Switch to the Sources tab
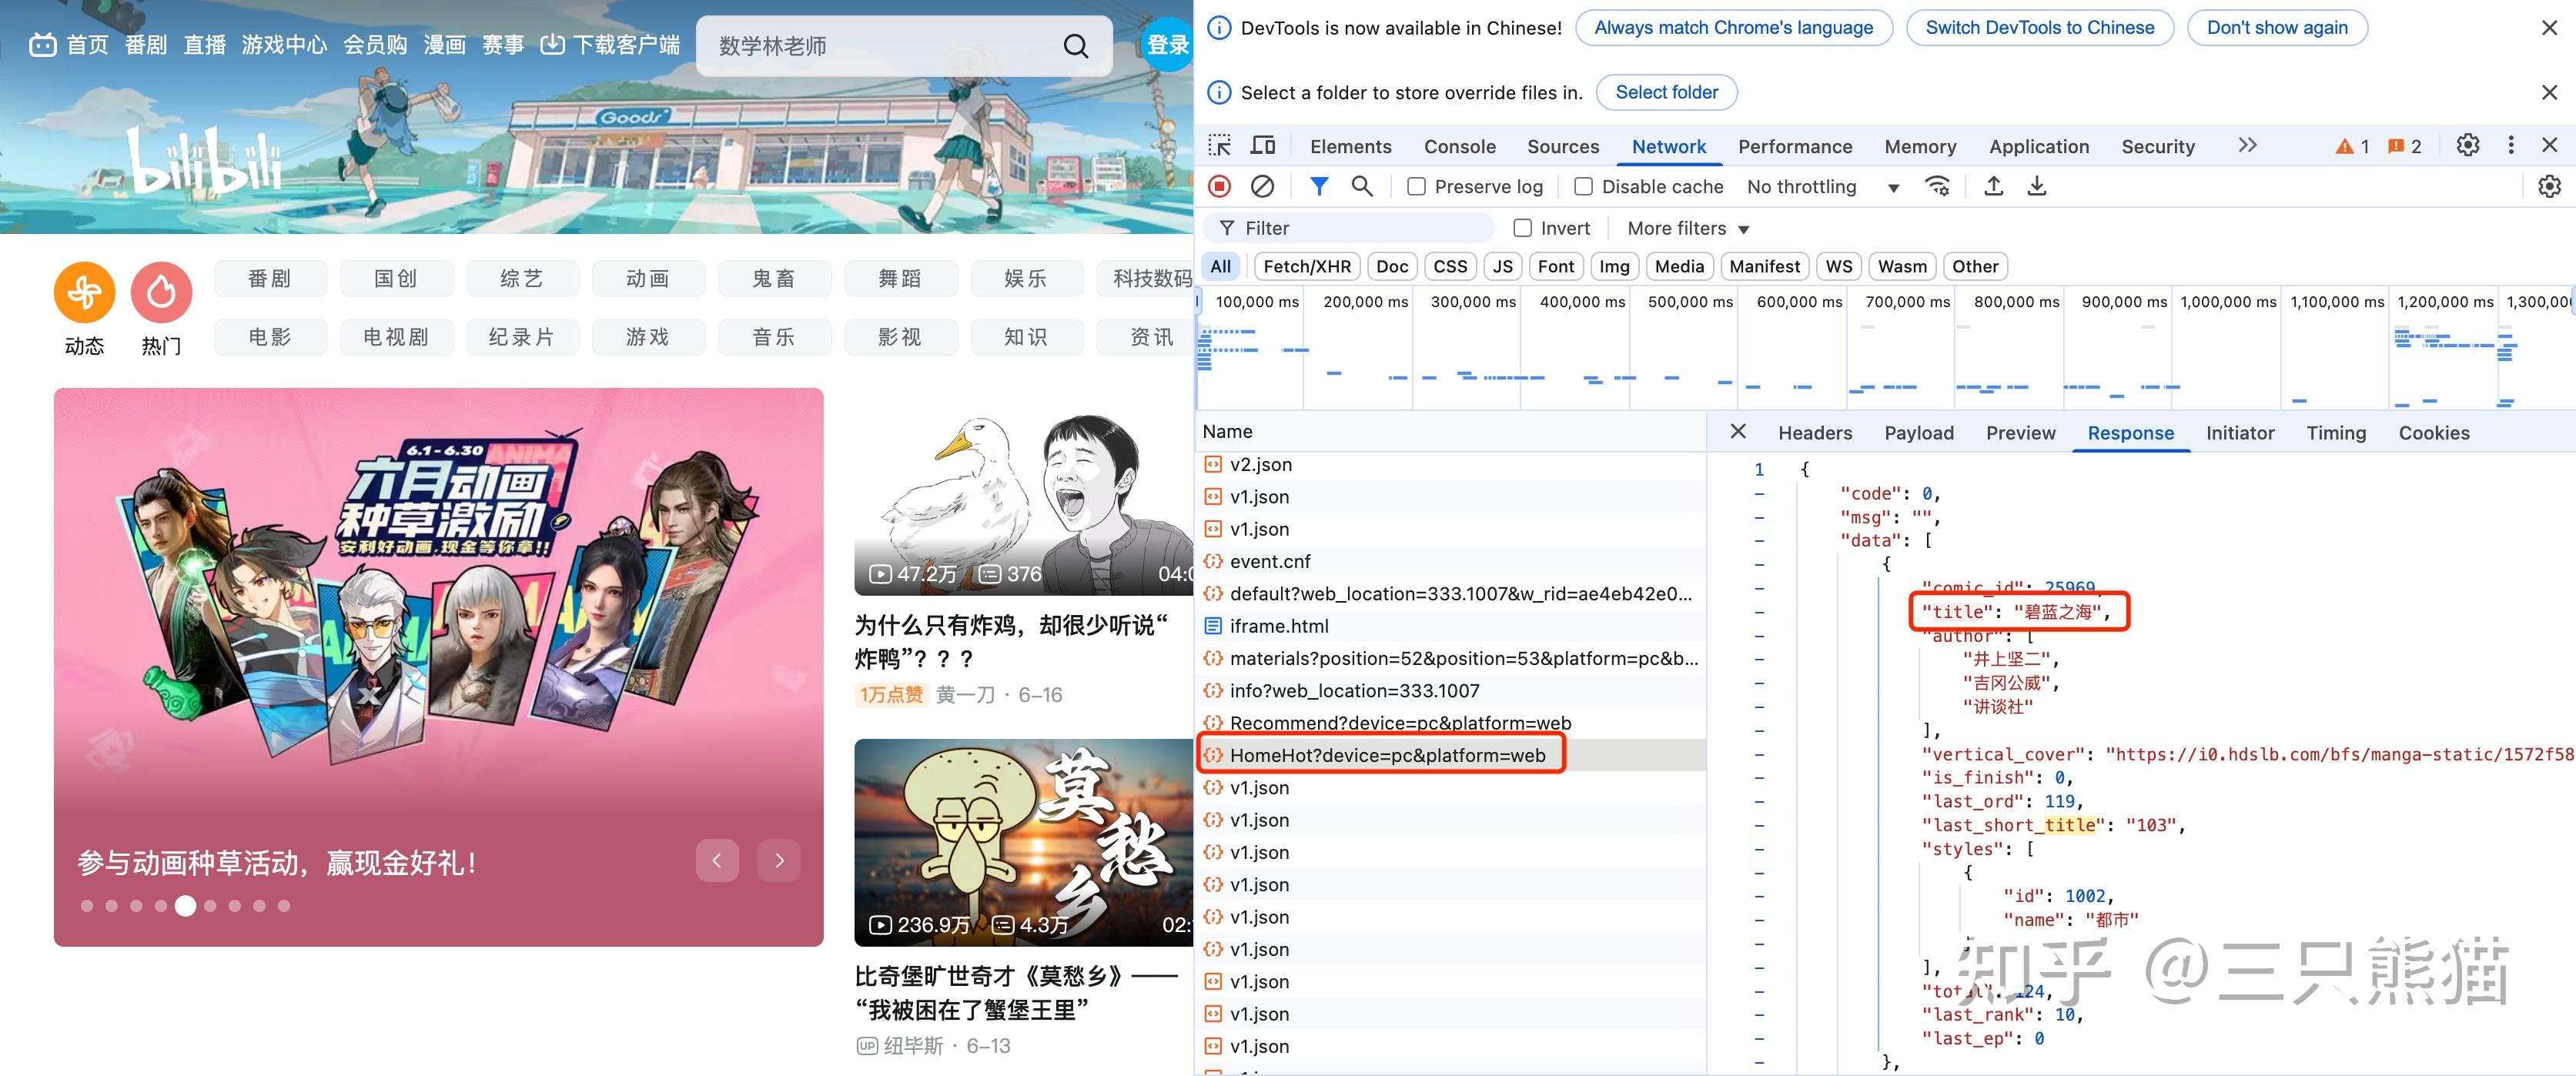Screen dimensions: 2576x1076 click(x=1562, y=147)
